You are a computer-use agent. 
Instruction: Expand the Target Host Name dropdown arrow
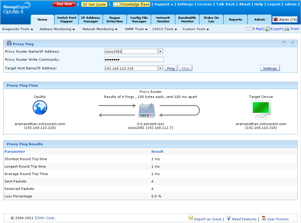160,68
